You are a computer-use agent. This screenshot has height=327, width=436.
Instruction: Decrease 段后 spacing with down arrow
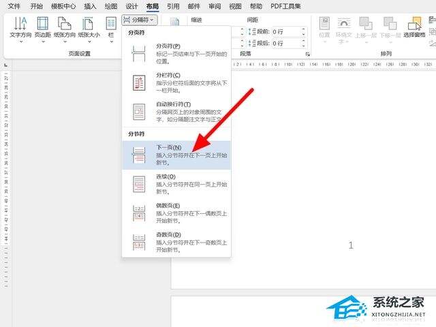pos(304,46)
